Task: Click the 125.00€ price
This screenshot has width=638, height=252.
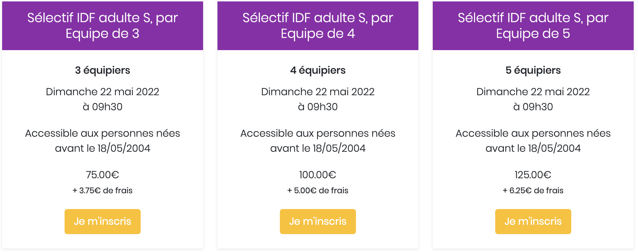Action: 533,175
